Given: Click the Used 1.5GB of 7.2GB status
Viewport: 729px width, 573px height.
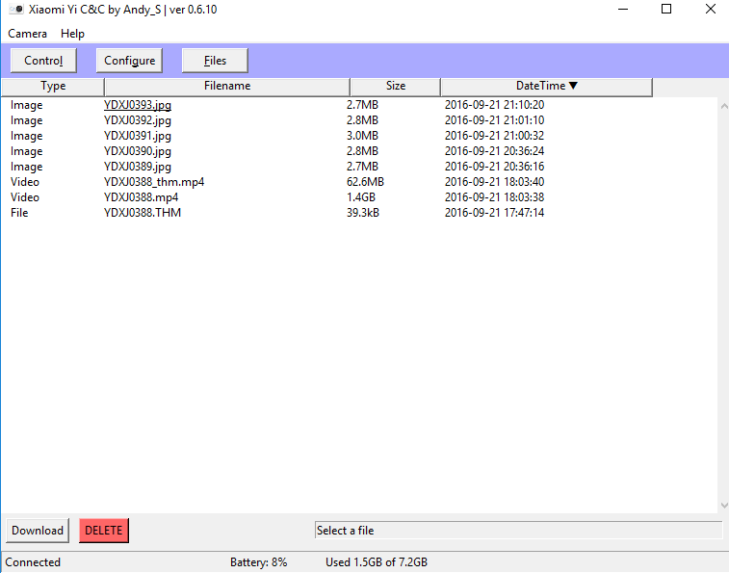Looking at the screenshot, I should coord(377,562).
